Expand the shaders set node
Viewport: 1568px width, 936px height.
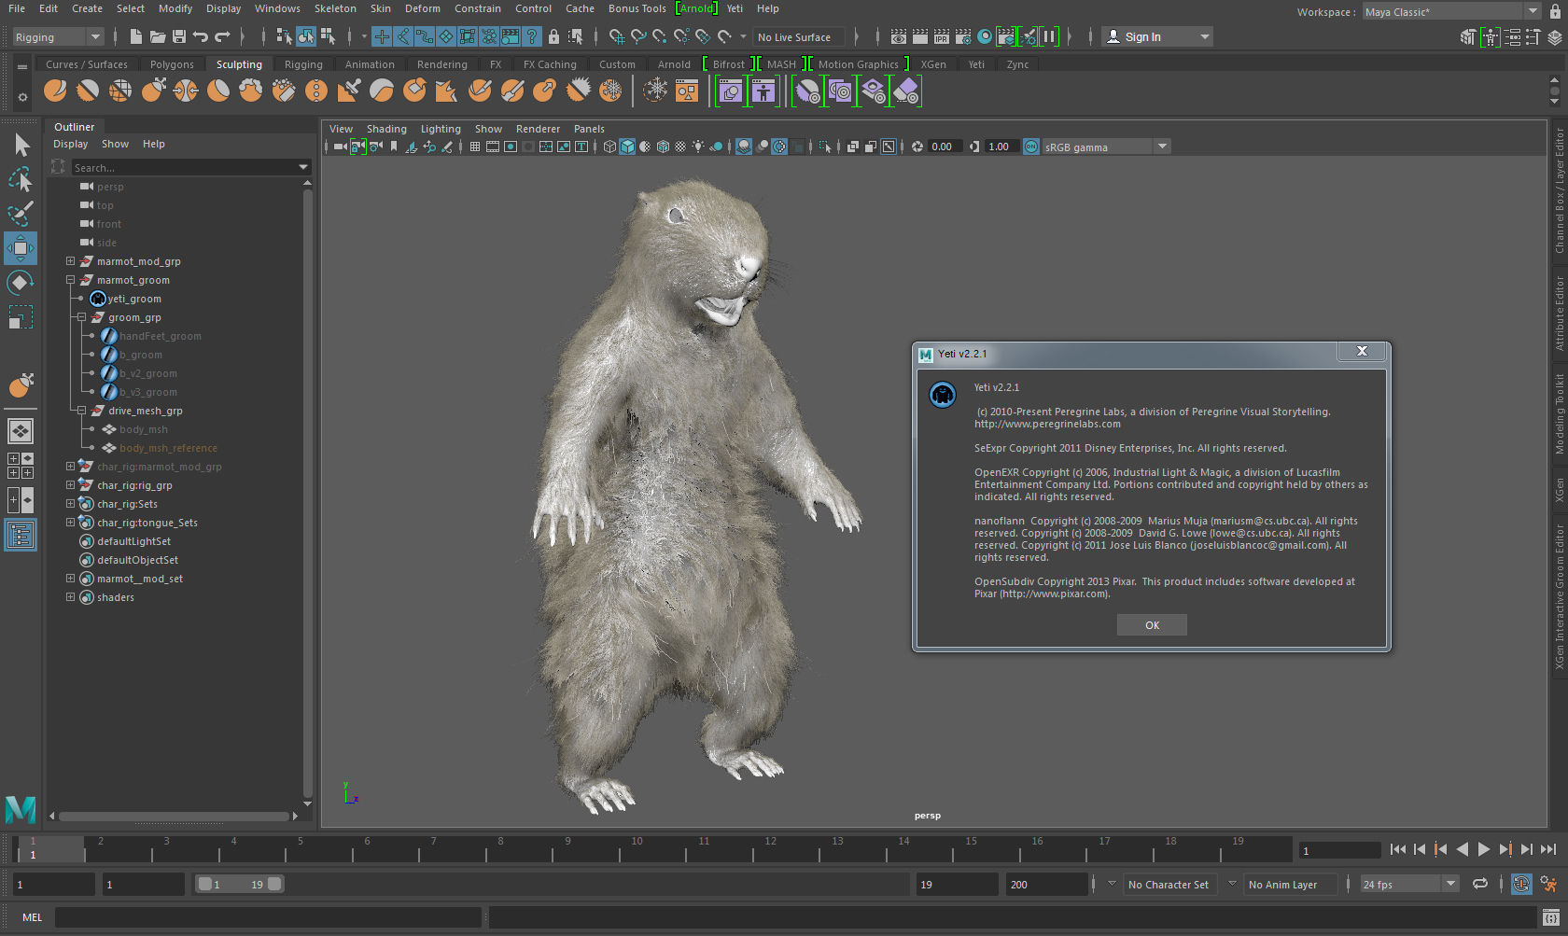(70, 597)
